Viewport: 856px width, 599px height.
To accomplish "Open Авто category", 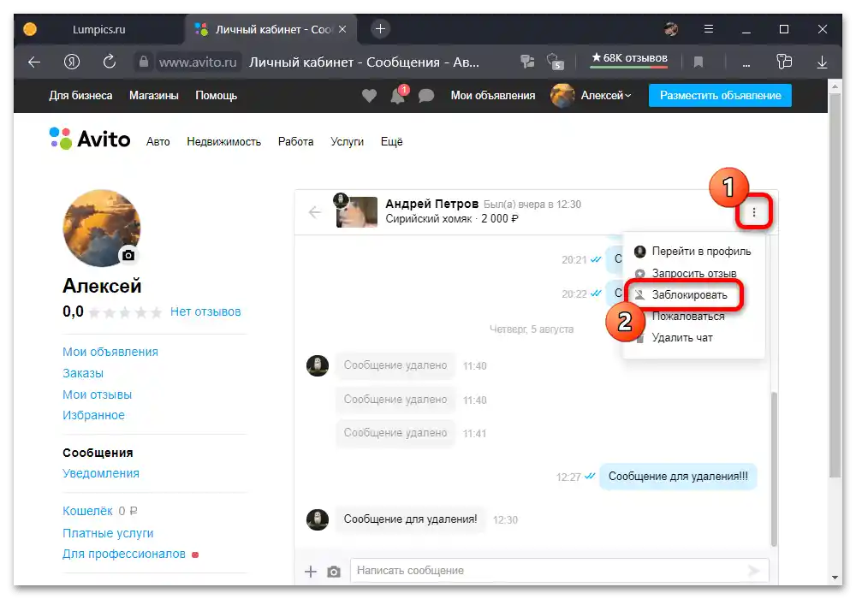I will pos(158,142).
